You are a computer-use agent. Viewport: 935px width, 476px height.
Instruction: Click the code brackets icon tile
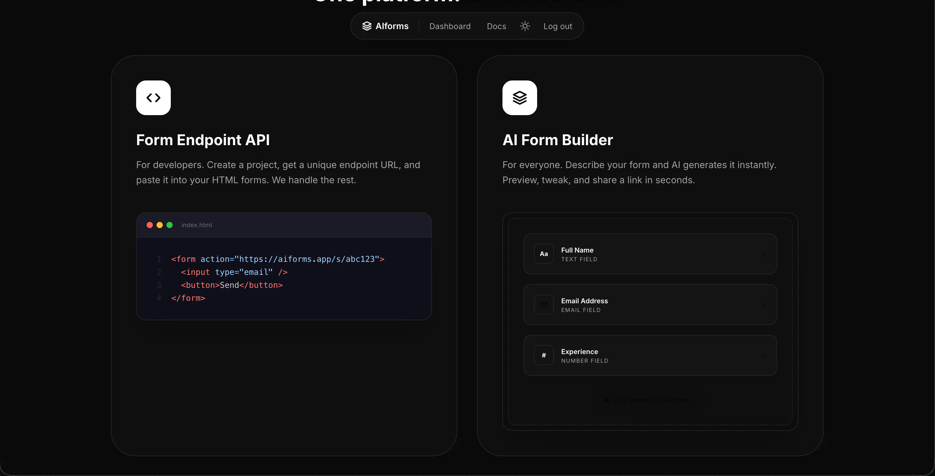(x=153, y=98)
